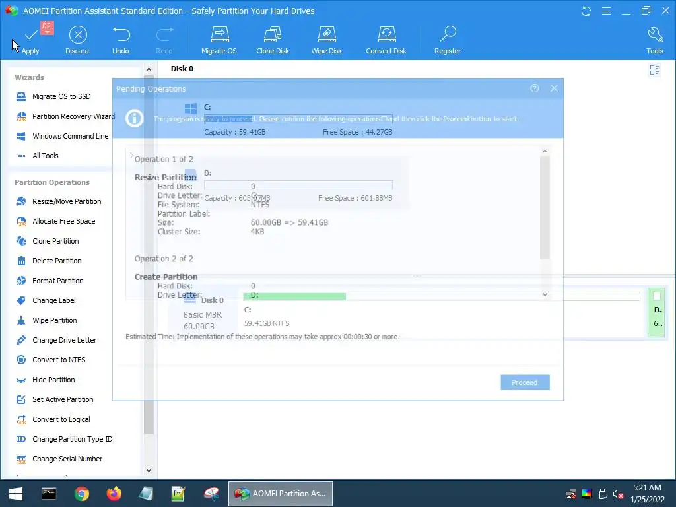The height and width of the screenshot is (507, 676).
Task: Choose Change Partition Type ID
Action: (x=64, y=439)
